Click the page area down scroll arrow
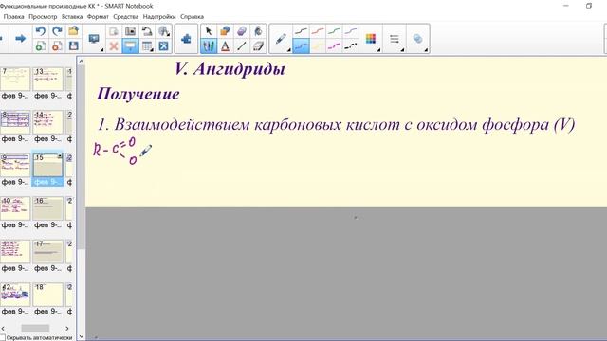The height and width of the screenshot is (341, 607). coord(81,336)
